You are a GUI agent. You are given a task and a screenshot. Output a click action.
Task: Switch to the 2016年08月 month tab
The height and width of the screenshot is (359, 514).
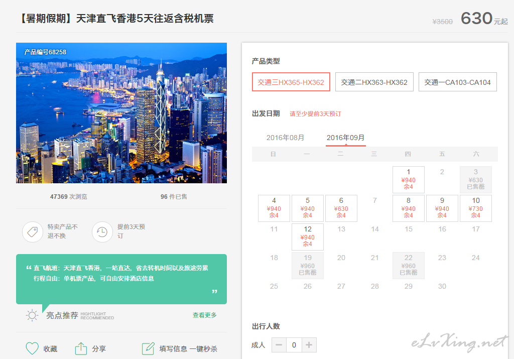[285, 138]
